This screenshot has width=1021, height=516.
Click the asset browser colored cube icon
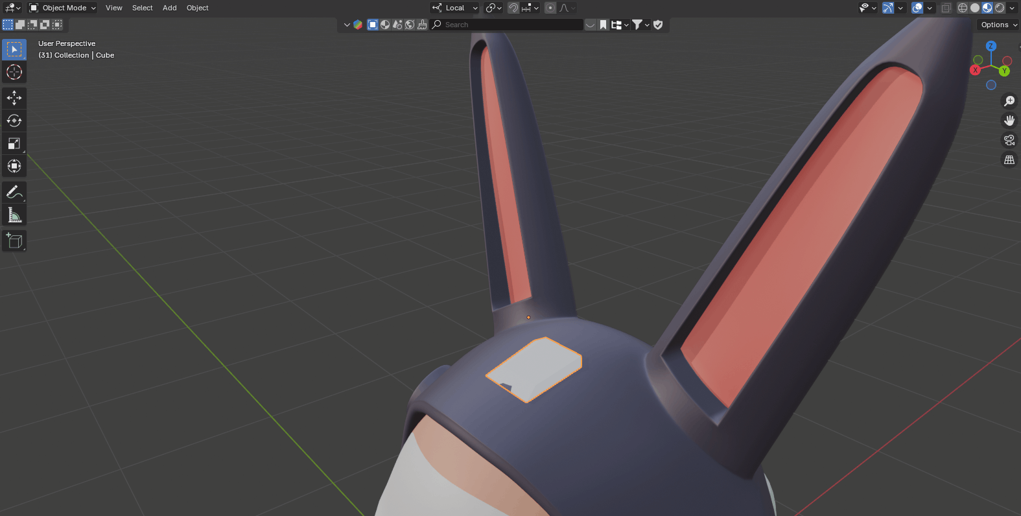tap(358, 25)
